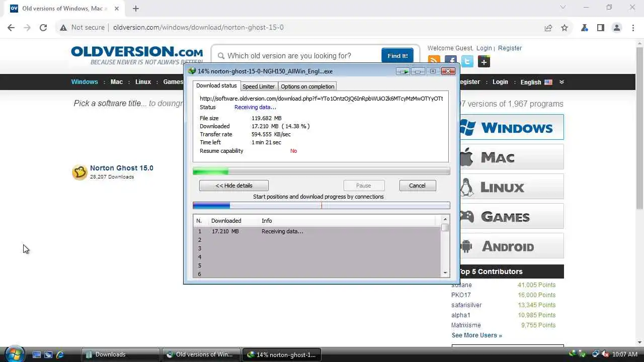Launch Internet Explorer from quick launch
This screenshot has width=644, height=362.
[x=60, y=354]
